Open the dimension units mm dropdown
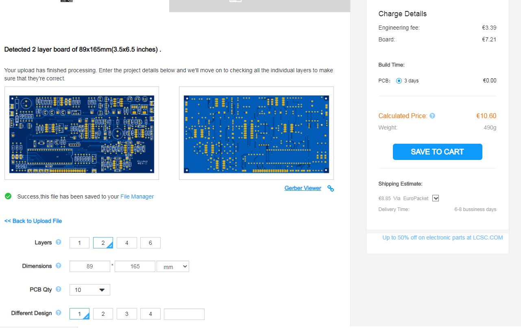This screenshot has width=521, height=328. [173, 267]
